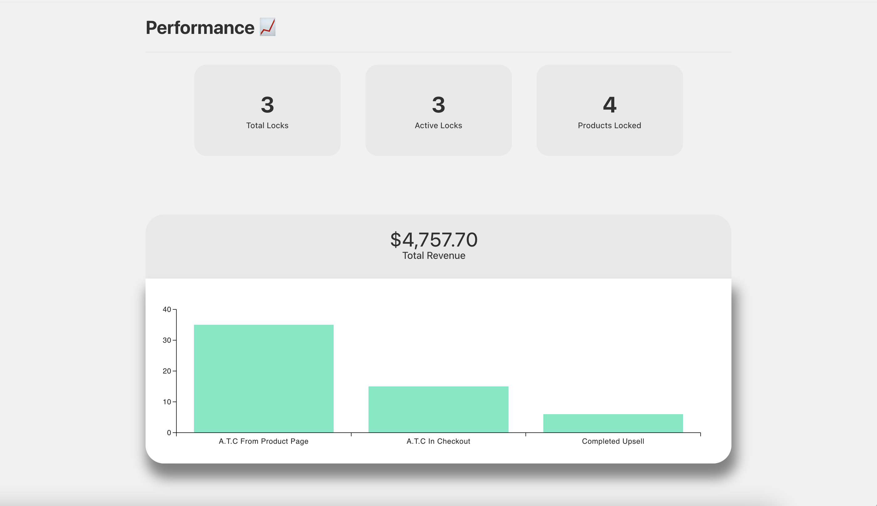The image size is (877, 506).
Task: Click the Performance heading text
Action: (x=200, y=28)
